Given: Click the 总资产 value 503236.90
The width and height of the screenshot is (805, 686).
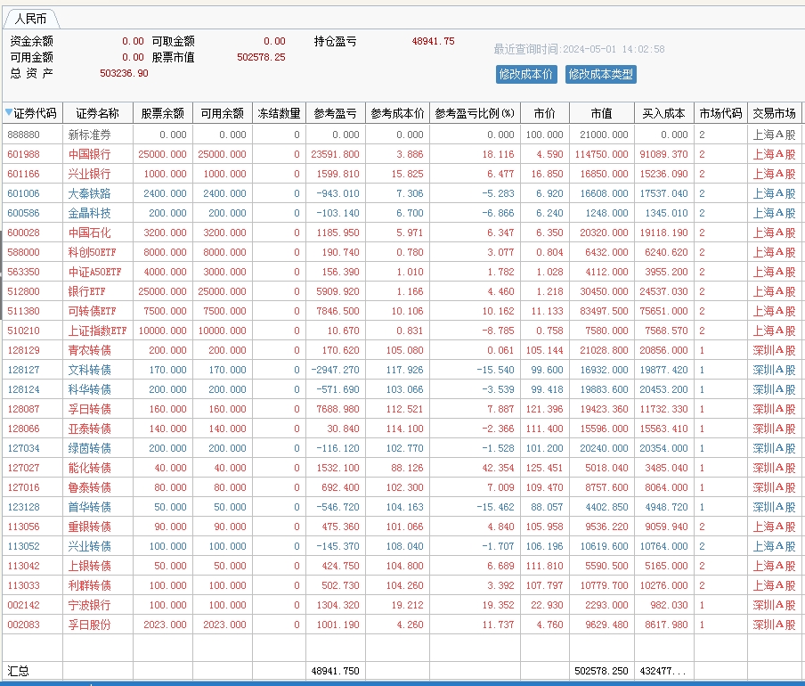Looking at the screenshot, I should tap(125, 73).
